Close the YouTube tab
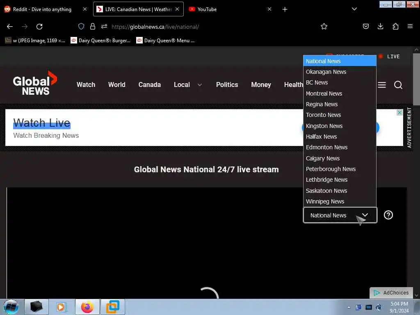Image resolution: width=420 pixels, height=315 pixels. point(269,9)
